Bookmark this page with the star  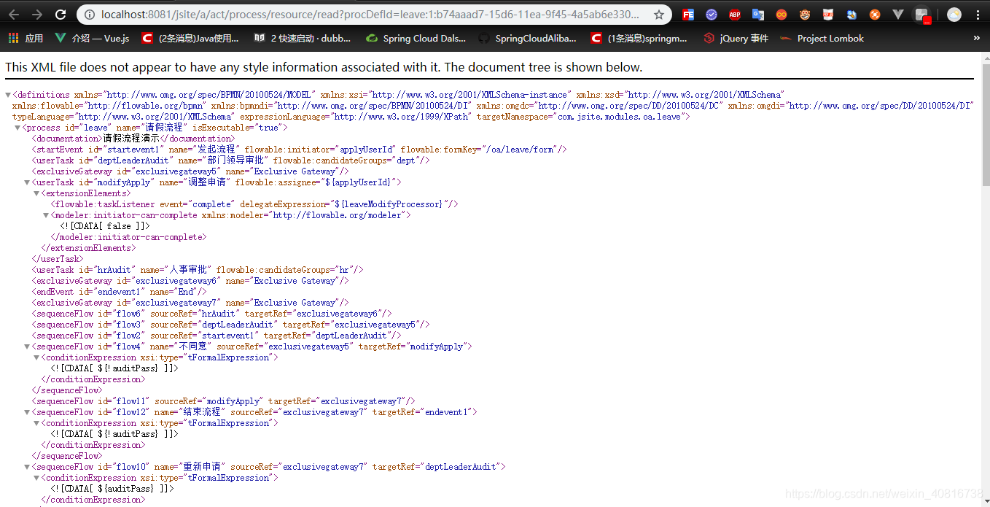[658, 15]
